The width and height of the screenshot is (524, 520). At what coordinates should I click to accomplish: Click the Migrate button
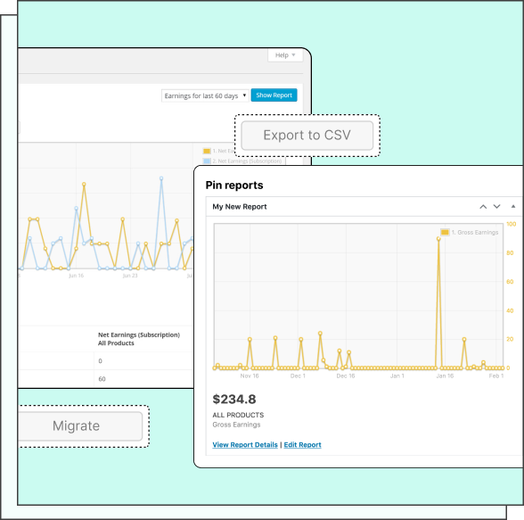[x=80, y=425]
